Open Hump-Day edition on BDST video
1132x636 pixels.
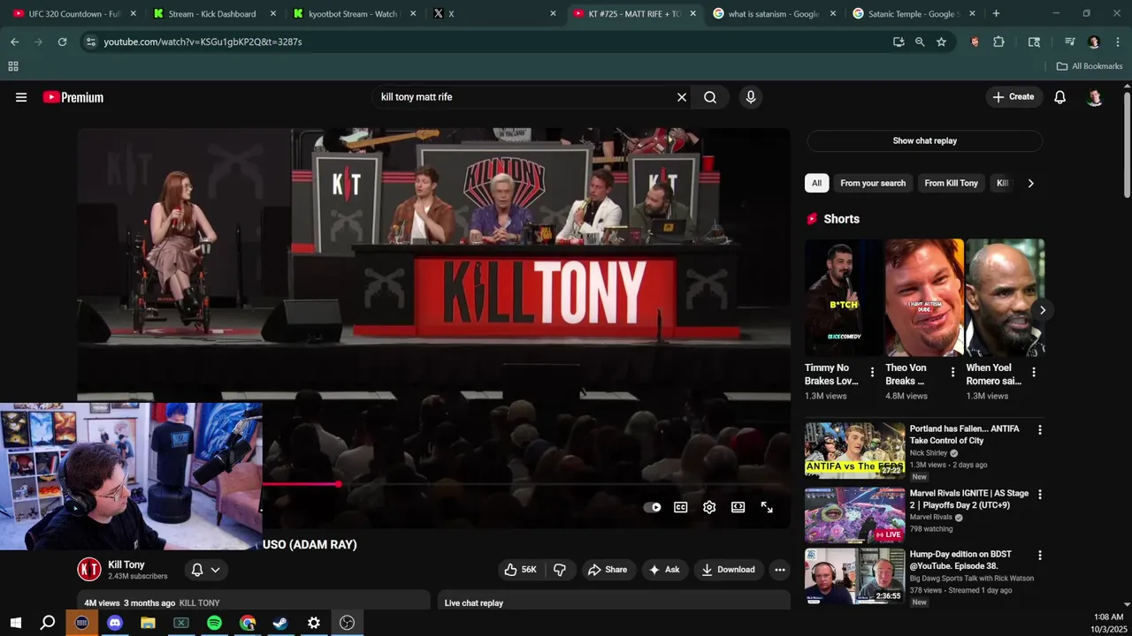pyautogui.click(x=854, y=576)
